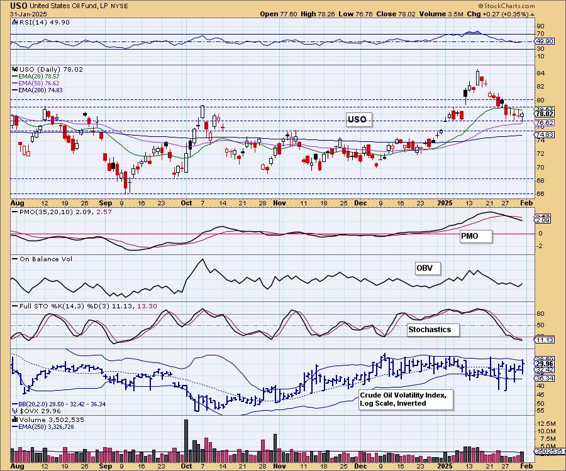Click the Stochastics annotation box
Screen dimensions: 566x471
click(x=433, y=329)
